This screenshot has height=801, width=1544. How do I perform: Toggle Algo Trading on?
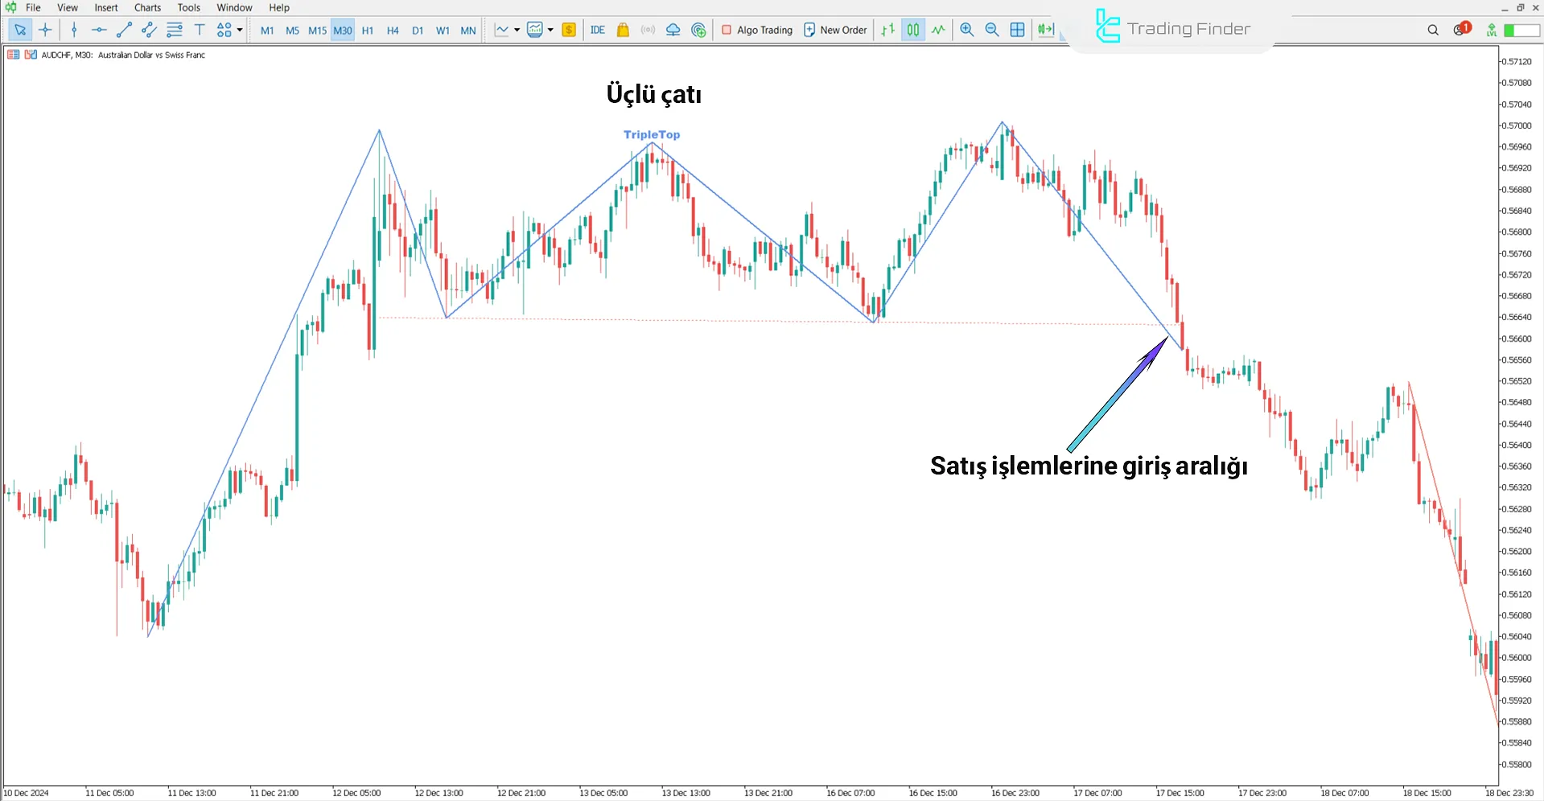(755, 30)
